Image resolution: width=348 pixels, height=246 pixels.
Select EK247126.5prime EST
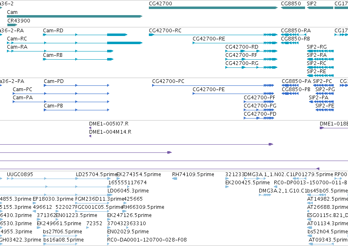click(109, 219)
